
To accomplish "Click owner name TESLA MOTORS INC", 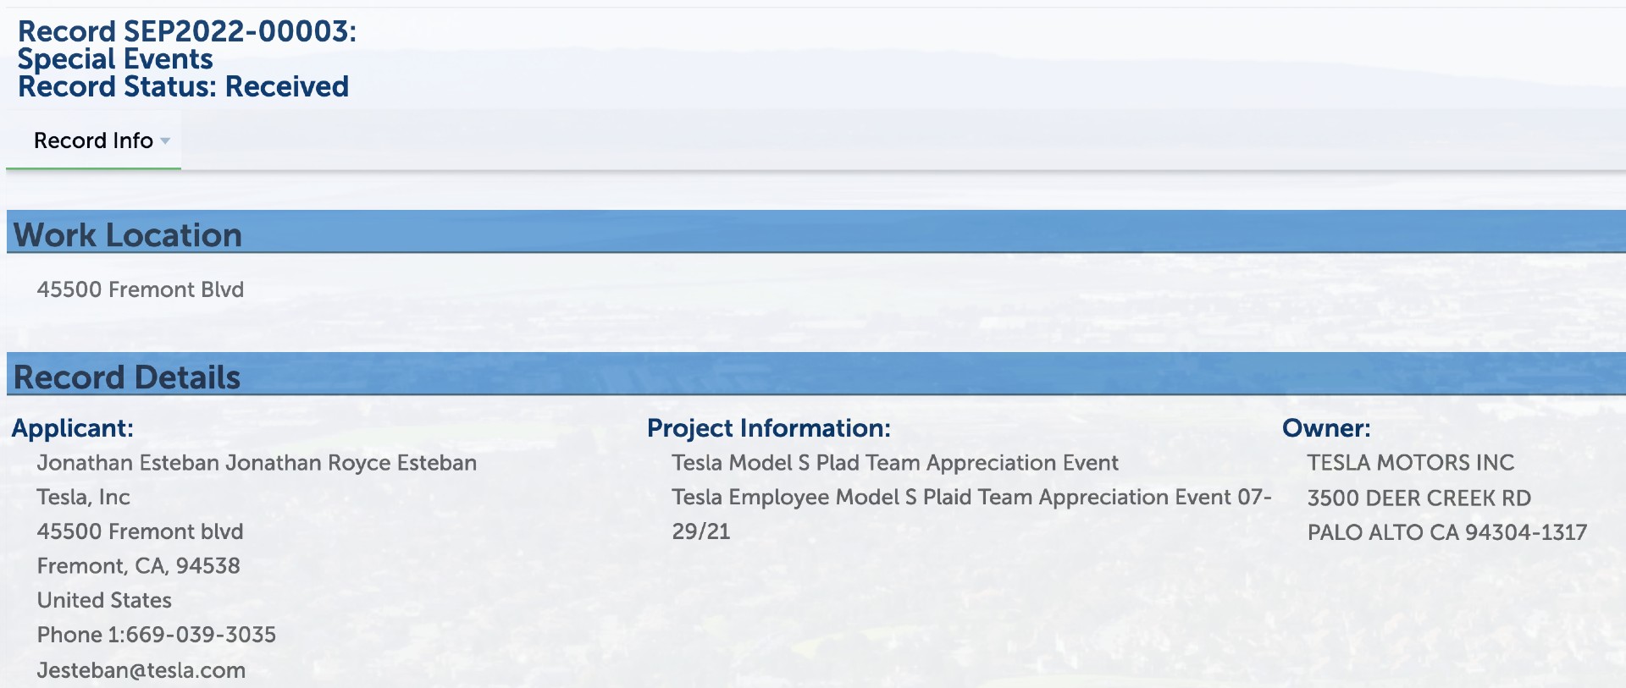I will click(x=1411, y=463).
